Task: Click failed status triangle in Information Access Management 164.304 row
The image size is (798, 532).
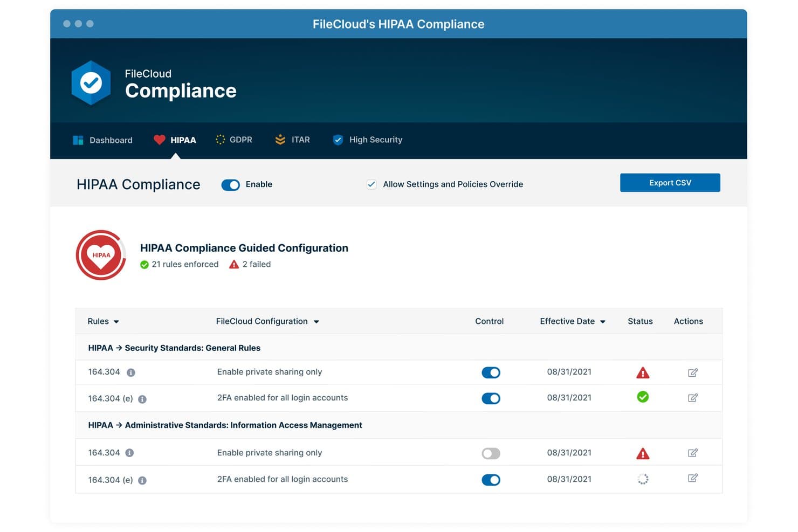Action: pyautogui.click(x=643, y=453)
